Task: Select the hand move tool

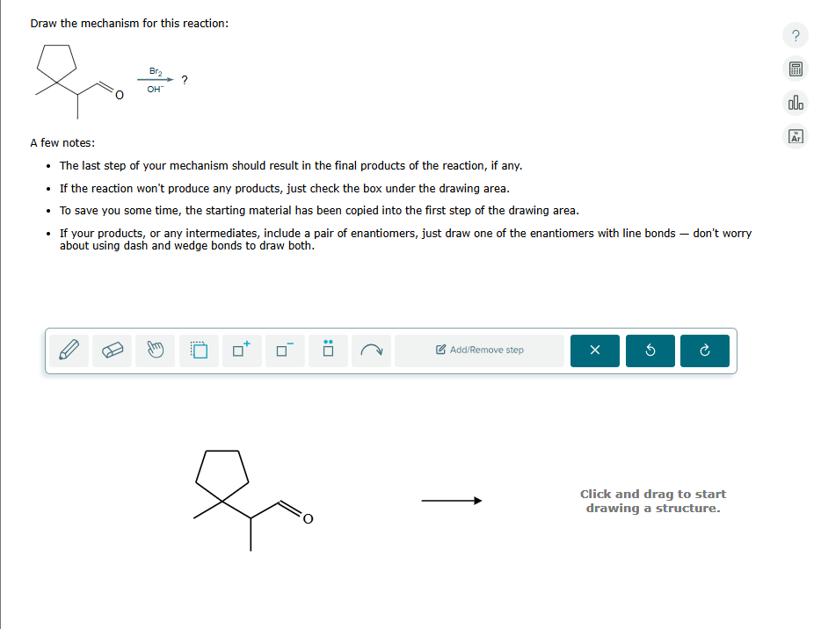Action: [155, 351]
